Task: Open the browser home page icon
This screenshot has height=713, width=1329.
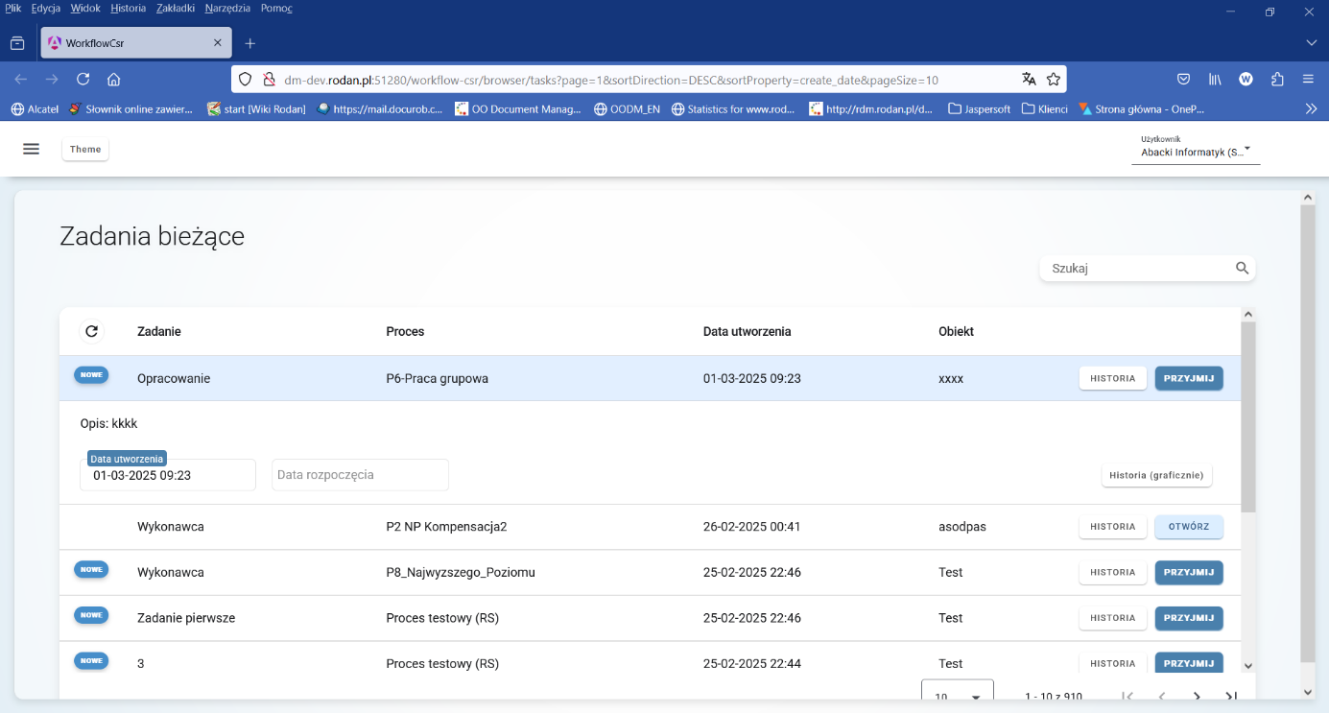Action: pos(114,80)
